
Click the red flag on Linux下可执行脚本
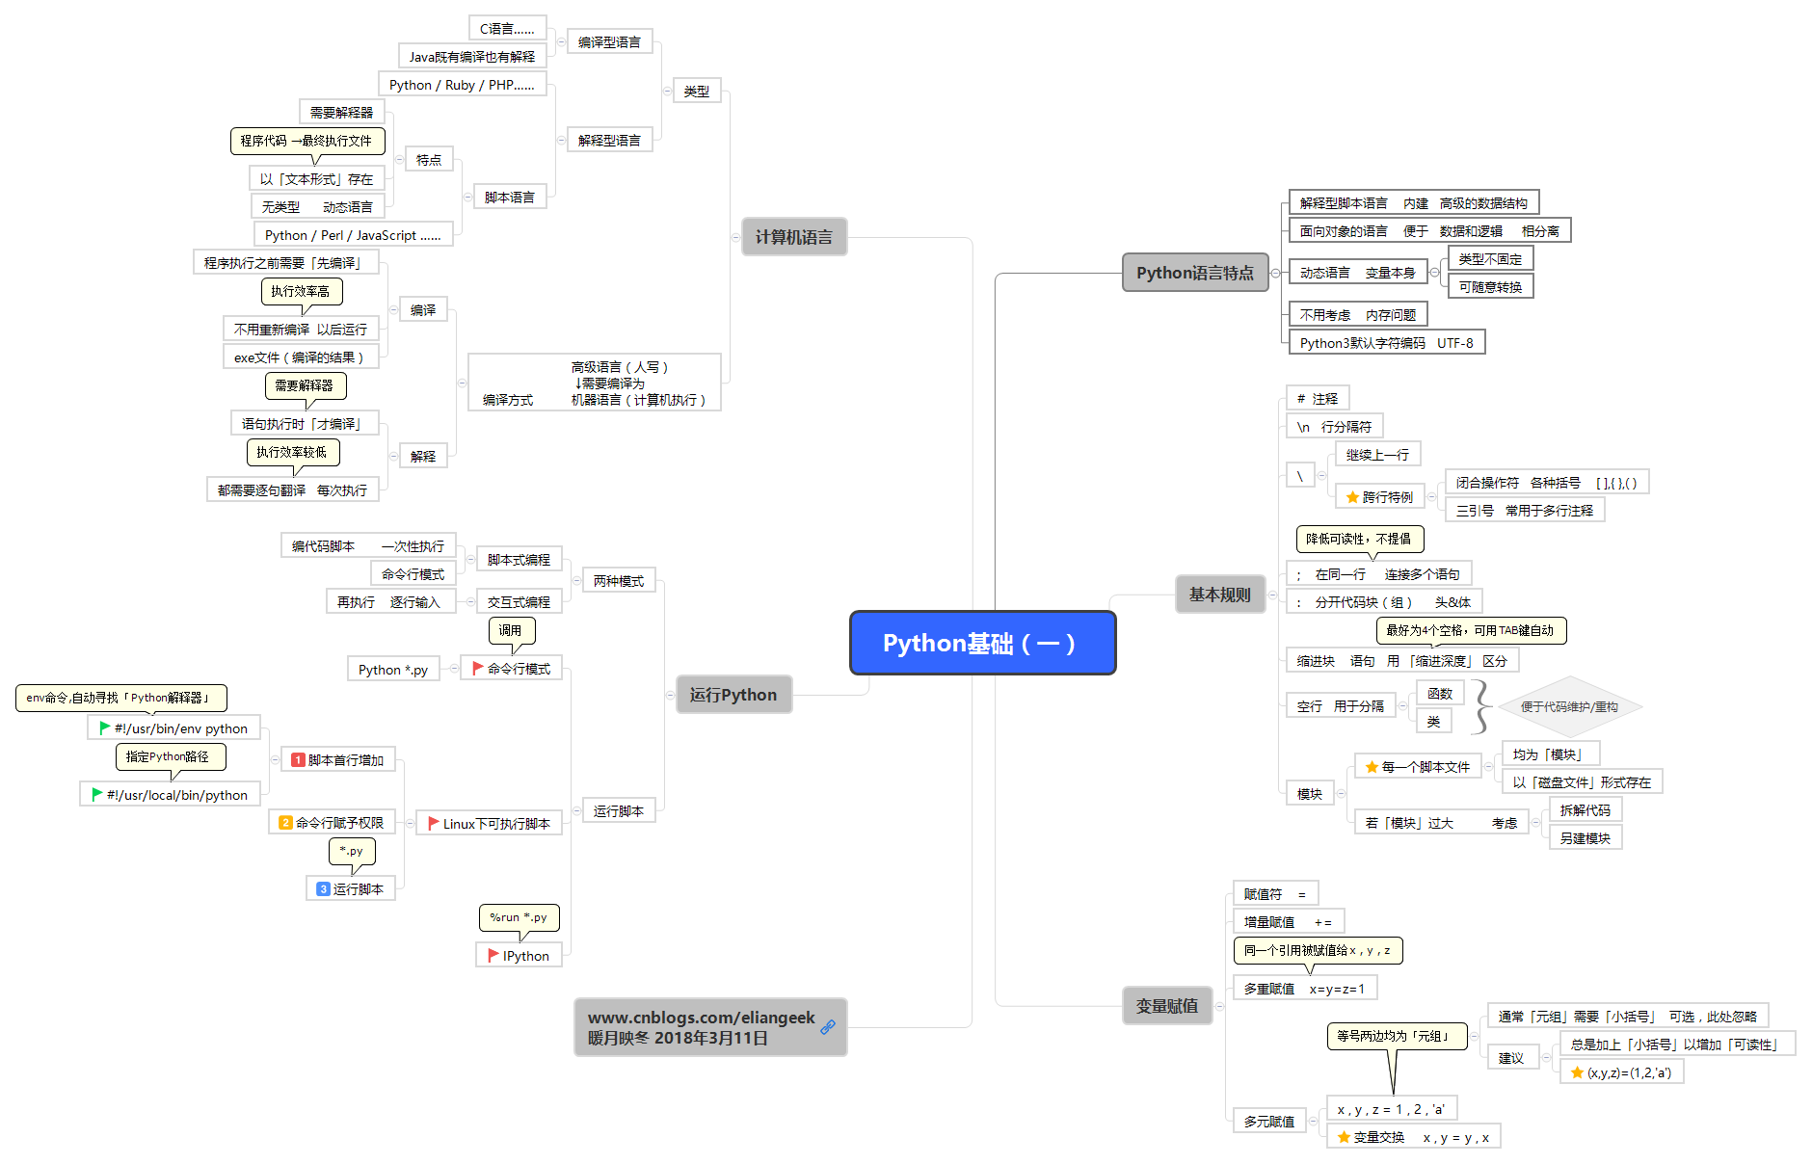point(434,823)
